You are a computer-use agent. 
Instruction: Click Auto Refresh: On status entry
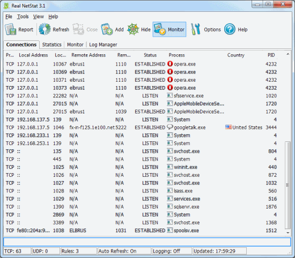click(x=124, y=251)
